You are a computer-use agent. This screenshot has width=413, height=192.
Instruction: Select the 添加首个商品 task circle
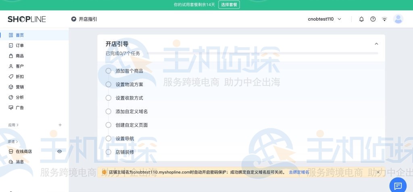tap(108, 71)
